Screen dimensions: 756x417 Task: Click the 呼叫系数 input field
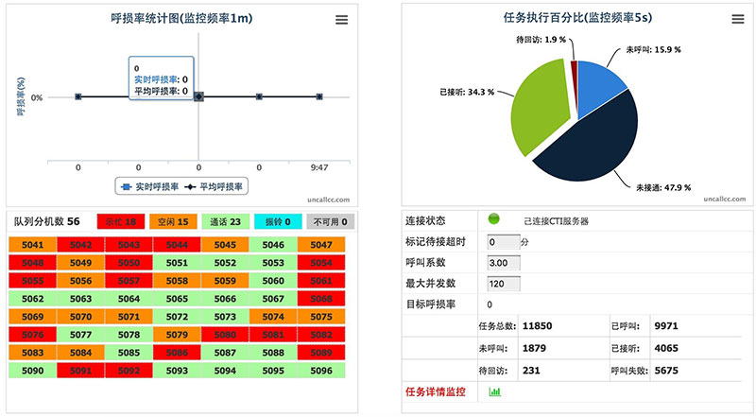tap(502, 263)
